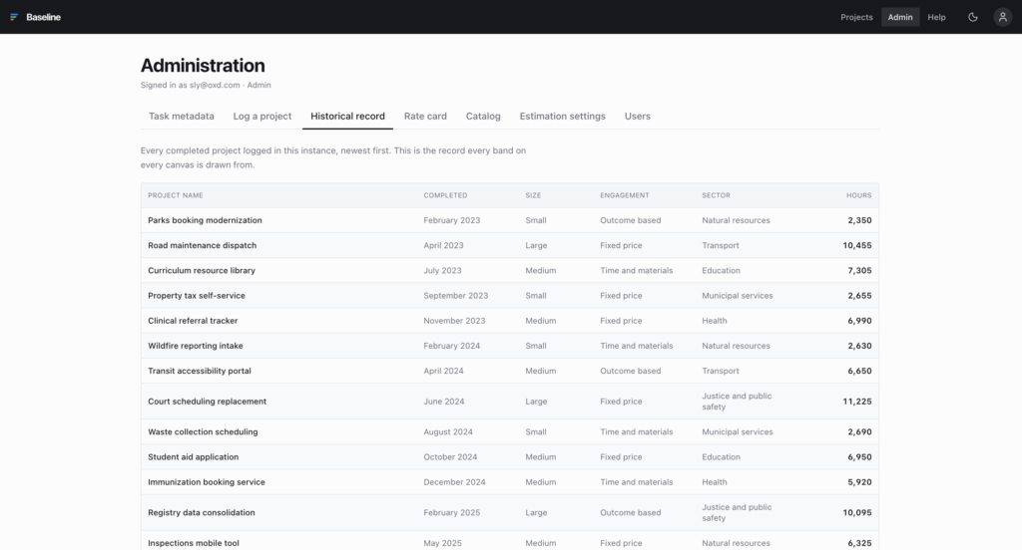1022x550 pixels.
Task: Switch to the Log a project tab
Action: (262, 116)
